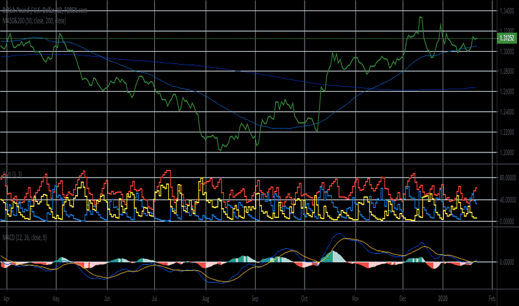This screenshot has width=519, height=306.
Task: Select the Feb label on time axis
Action: (x=491, y=298)
